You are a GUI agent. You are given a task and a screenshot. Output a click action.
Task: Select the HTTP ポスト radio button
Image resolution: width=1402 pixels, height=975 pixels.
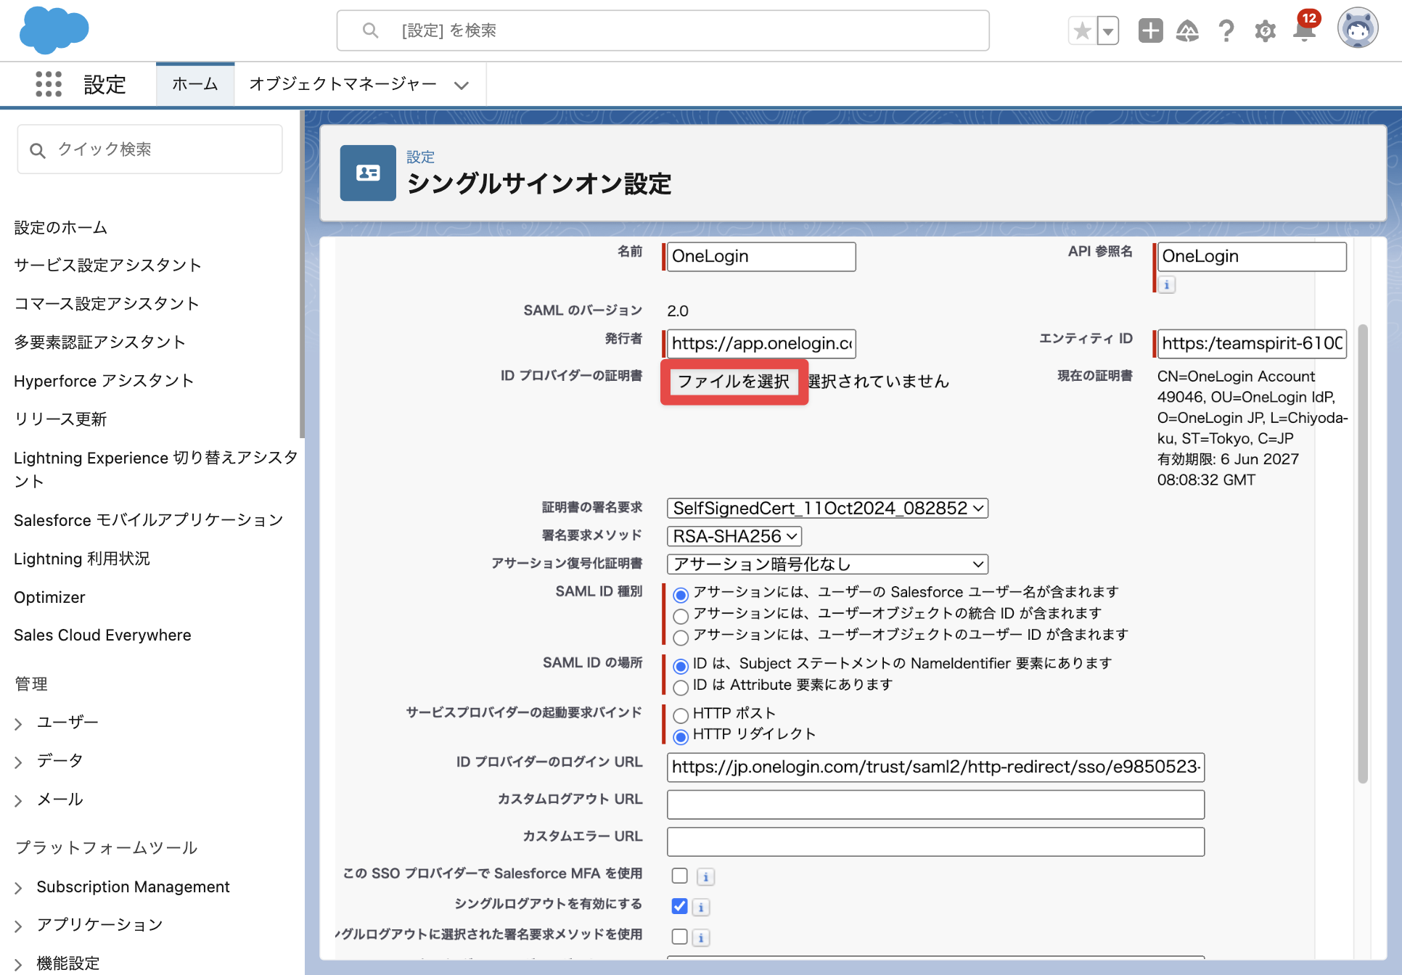click(681, 715)
